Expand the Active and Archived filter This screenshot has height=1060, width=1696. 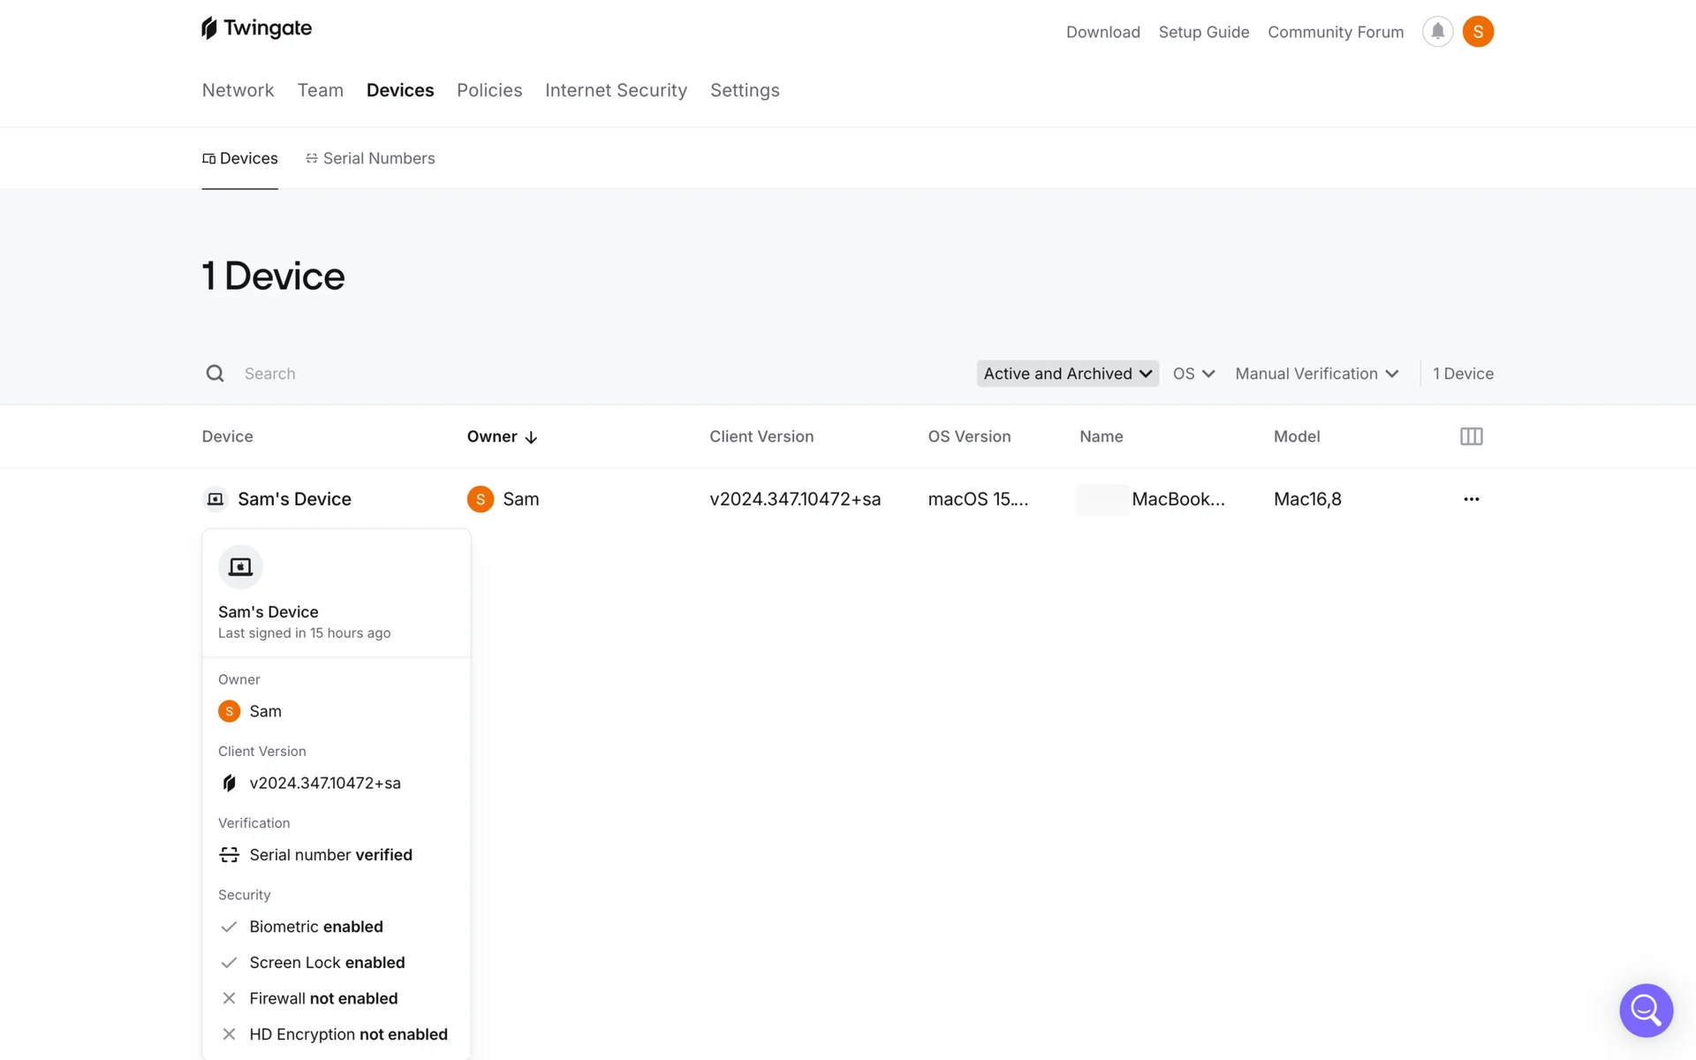[1067, 374]
